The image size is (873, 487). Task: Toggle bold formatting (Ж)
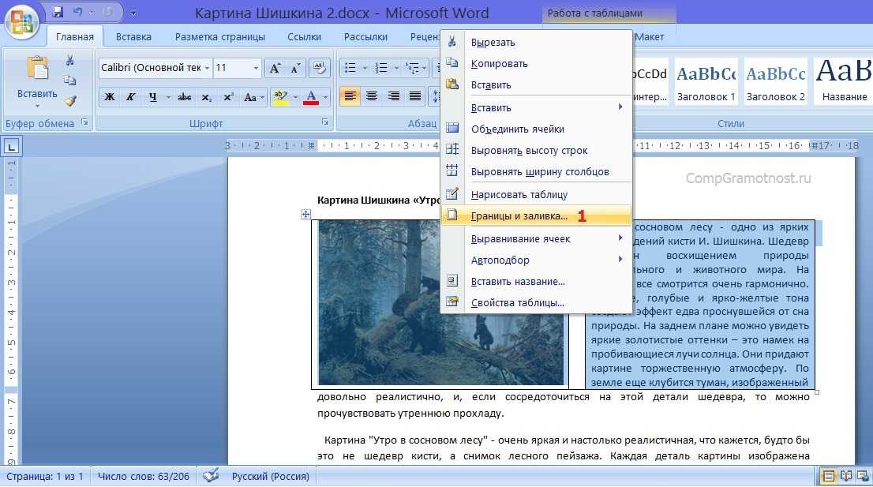pos(110,97)
